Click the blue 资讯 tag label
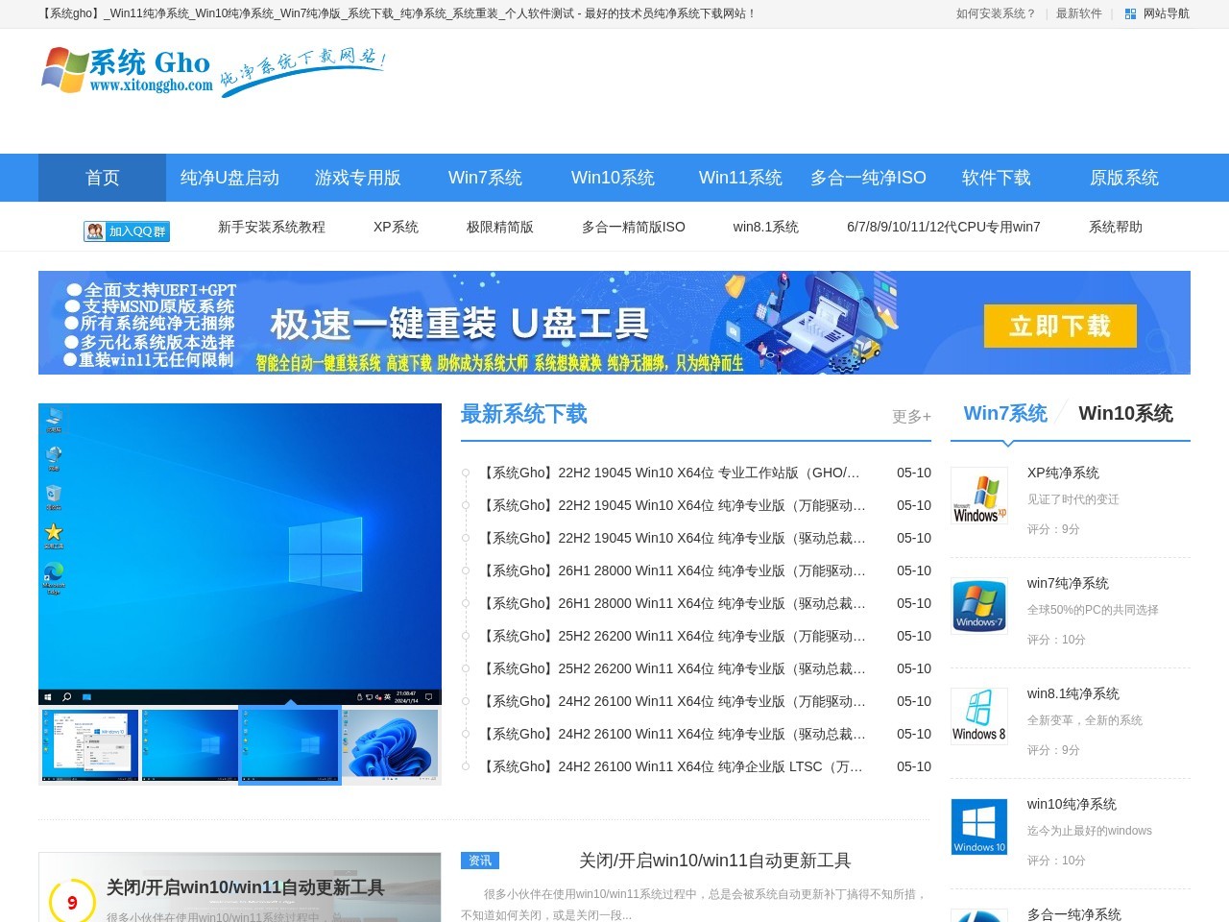Image resolution: width=1229 pixels, height=922 pixels. tap(480, 861)
